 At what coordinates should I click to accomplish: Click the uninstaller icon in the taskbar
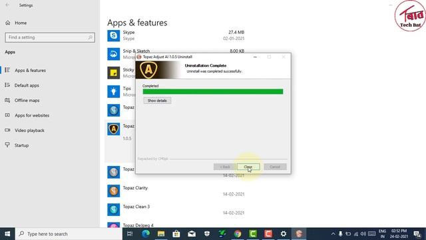tap(299, 234)
